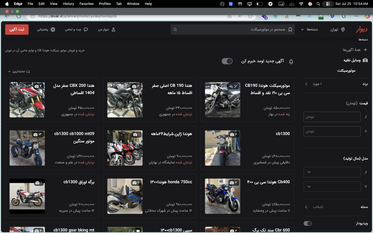
Task: Open cb1300 listing thumbnail in شمشیری
Action: click(223, 148)
